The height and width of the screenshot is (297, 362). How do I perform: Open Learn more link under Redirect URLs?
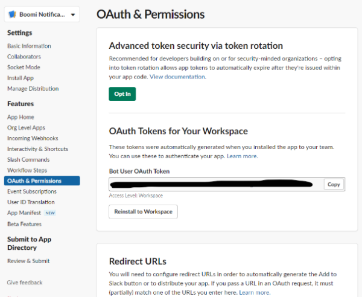pyautogui.click(x=255, y=292)
